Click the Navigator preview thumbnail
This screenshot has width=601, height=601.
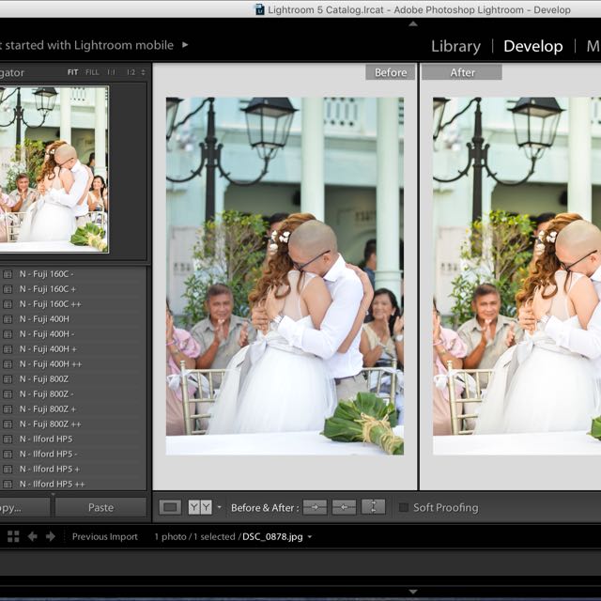[54, 169]
